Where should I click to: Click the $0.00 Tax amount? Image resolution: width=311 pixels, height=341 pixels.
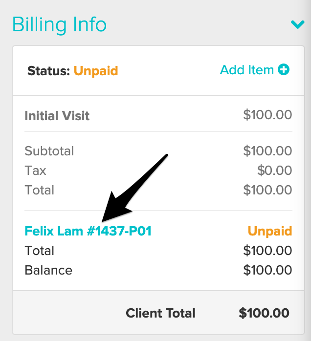coord(273,170)
